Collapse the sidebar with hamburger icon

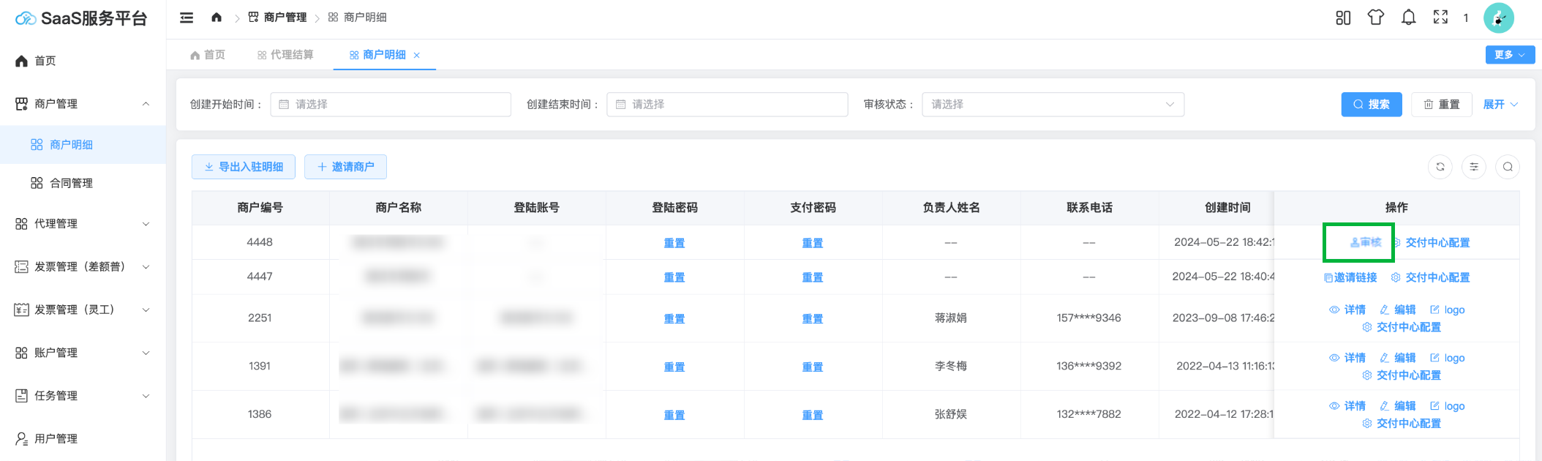(x=187, y=18)
